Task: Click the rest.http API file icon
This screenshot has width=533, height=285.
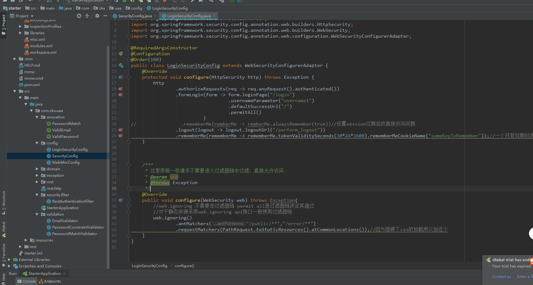Action: (x=43, y=188)
